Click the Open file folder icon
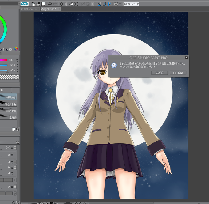209x204 pixels. point(38,4)
